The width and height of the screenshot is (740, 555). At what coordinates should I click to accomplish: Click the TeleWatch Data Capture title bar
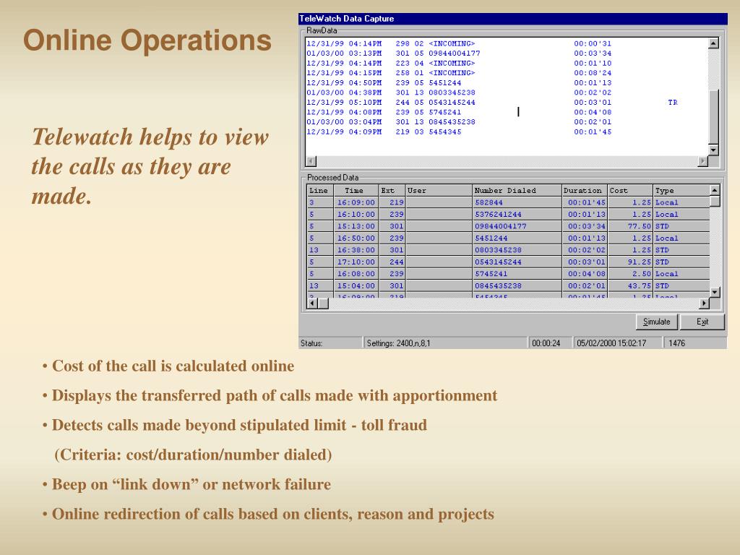pyautogui.click(x=513, y=19)
